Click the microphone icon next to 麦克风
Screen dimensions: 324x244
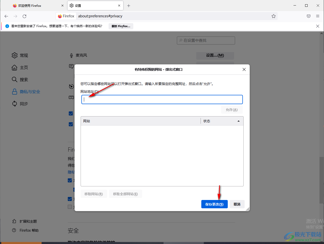71,55
